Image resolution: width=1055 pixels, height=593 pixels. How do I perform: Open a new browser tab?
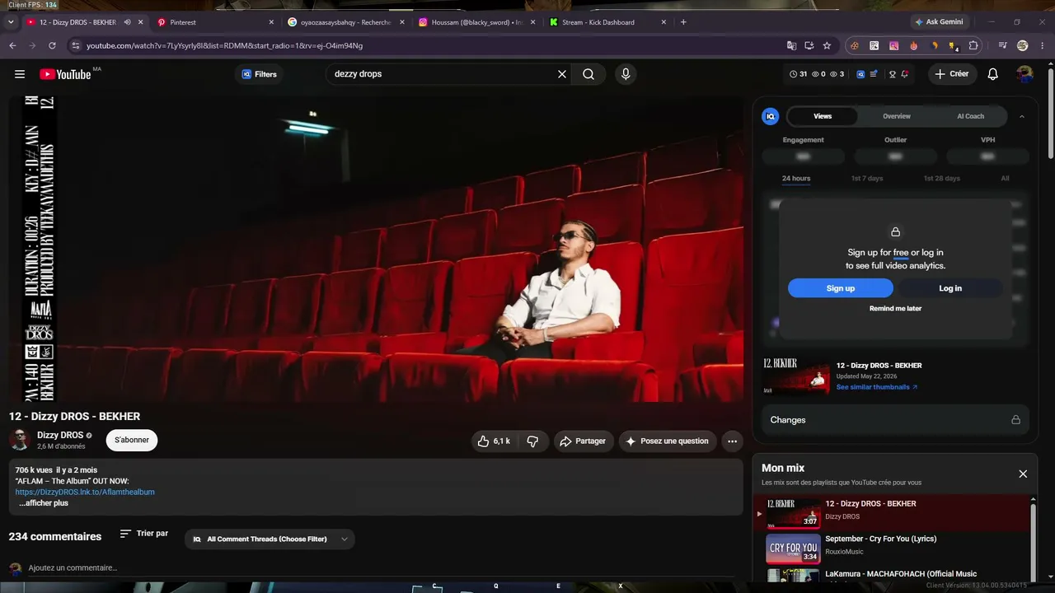[683, 22]
